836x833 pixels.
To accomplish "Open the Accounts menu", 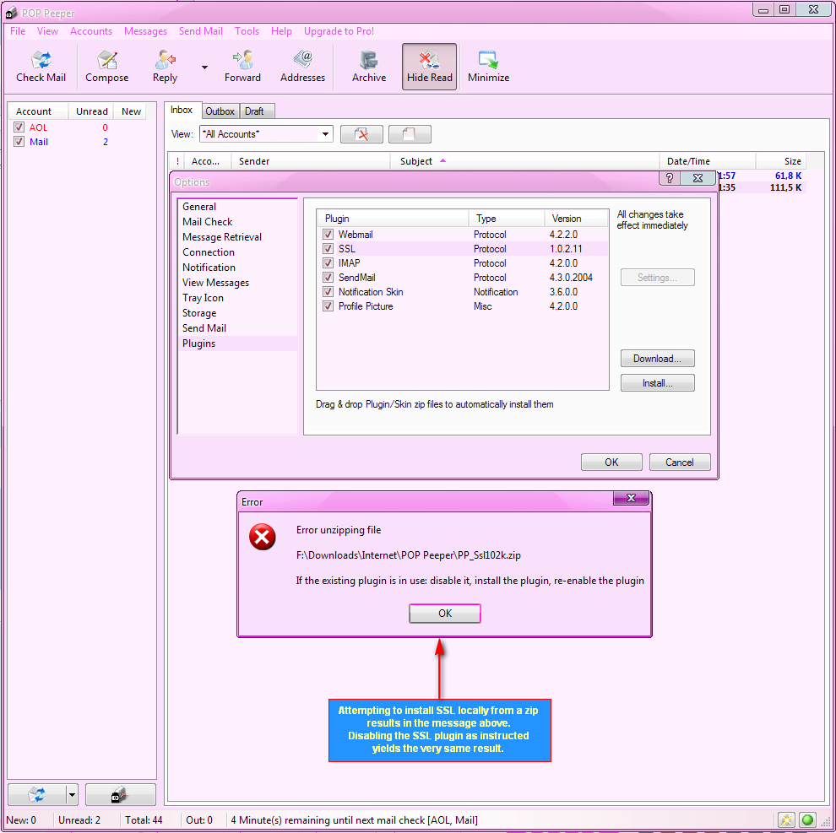I will coord(91,31).
